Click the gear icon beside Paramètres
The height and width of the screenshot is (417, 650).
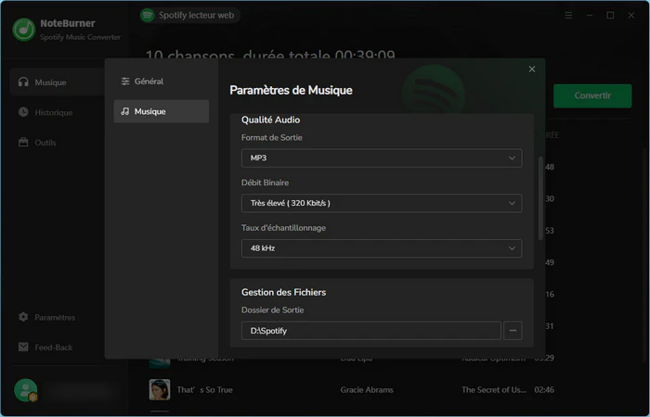coord(23,317)
